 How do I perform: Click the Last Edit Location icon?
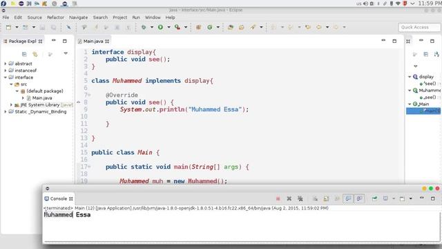pyautogui.click(x=308, y=27)
